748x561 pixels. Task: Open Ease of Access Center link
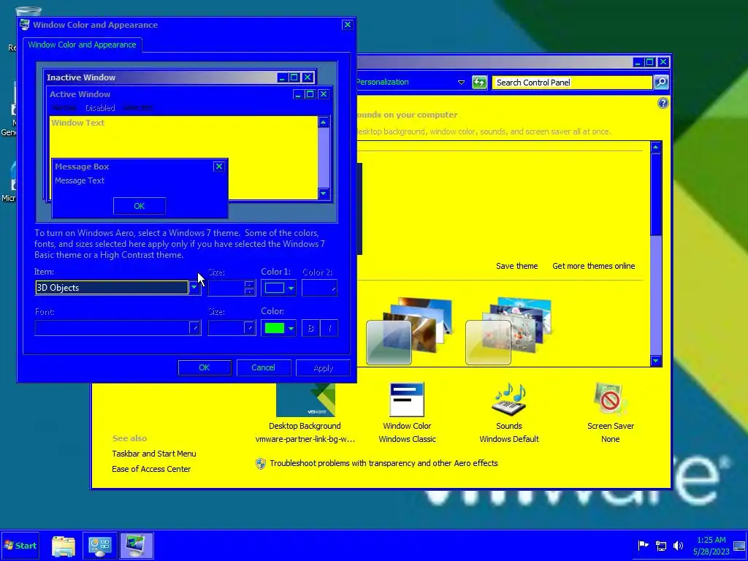click(151, 469)
